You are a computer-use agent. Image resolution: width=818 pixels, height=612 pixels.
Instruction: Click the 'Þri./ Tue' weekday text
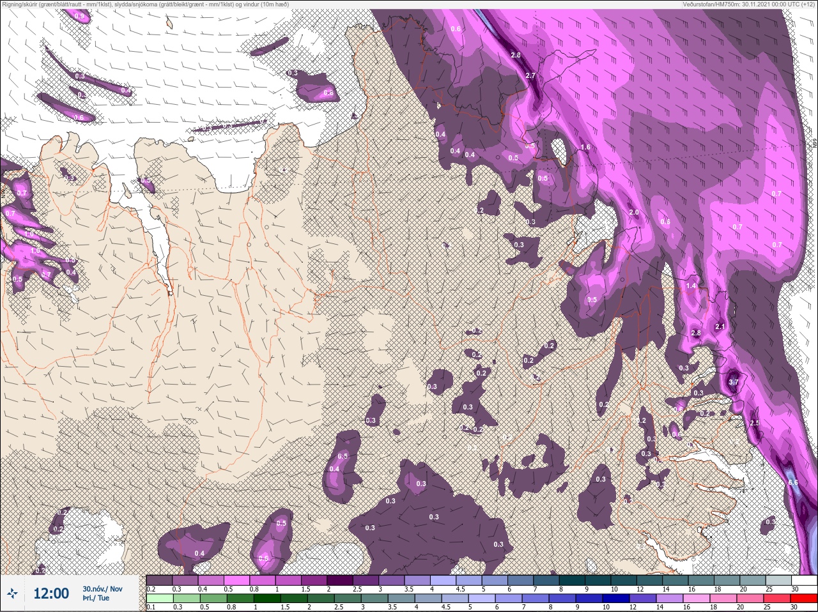[x=96, y=599]
